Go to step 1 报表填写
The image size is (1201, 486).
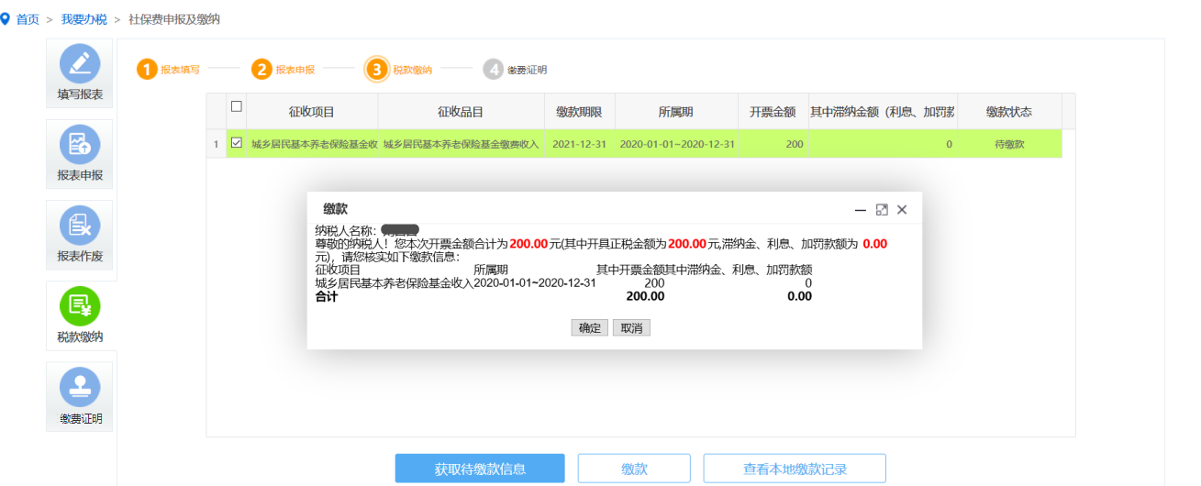point(169,70)
